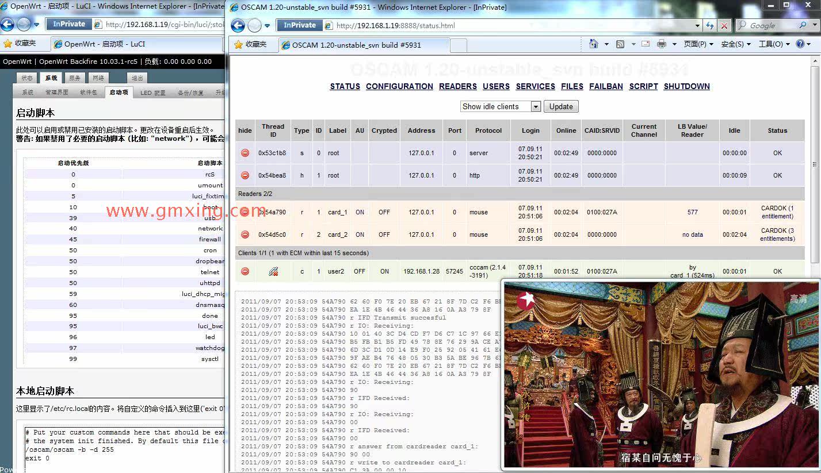Expand the 工具(O) tools menu
The width and height of the screenshot is (821, 473).
point(774,44)
